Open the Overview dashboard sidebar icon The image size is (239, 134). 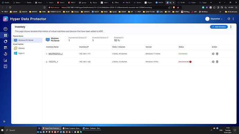6,29
